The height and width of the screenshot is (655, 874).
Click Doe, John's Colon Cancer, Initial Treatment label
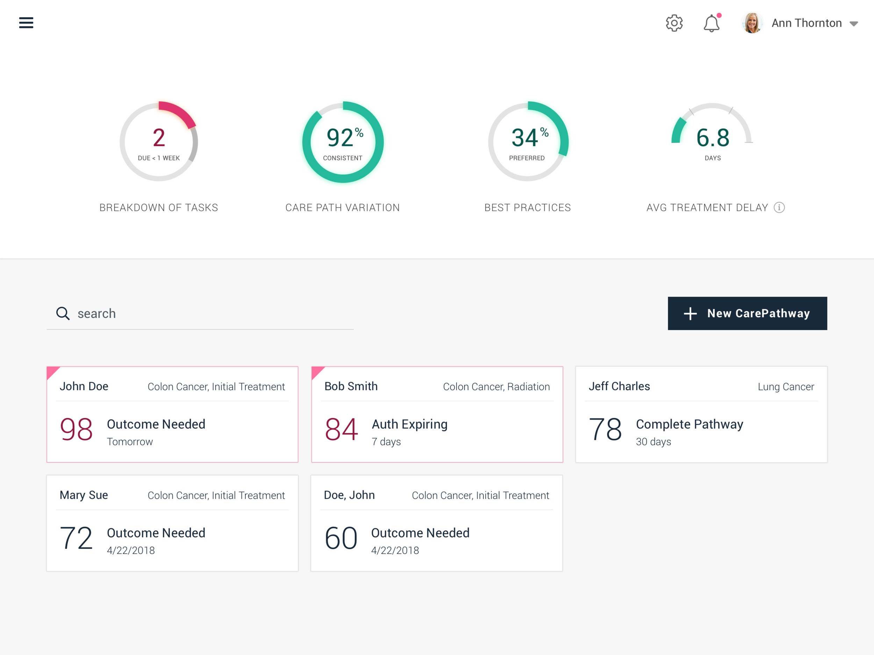[x=480, y=495]
